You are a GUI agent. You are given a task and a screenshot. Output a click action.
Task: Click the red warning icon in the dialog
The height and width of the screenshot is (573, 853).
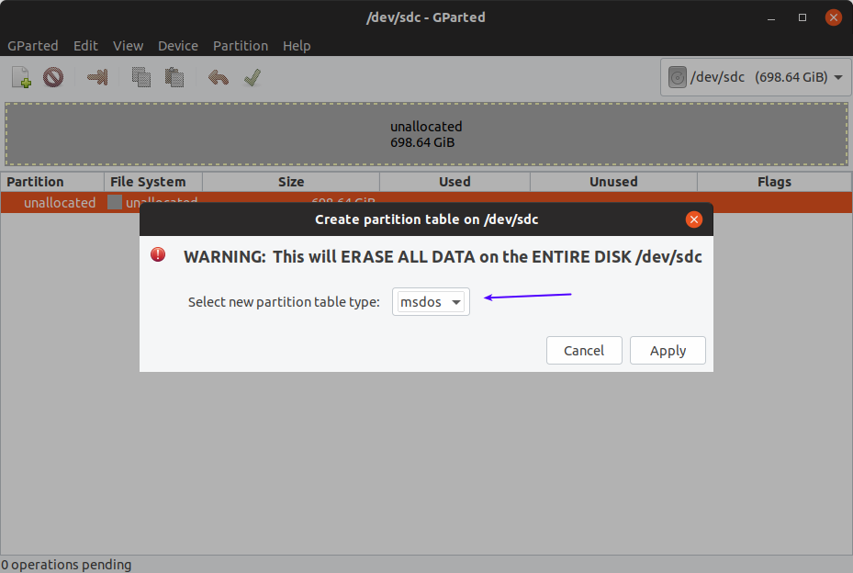tap(159, 255)
